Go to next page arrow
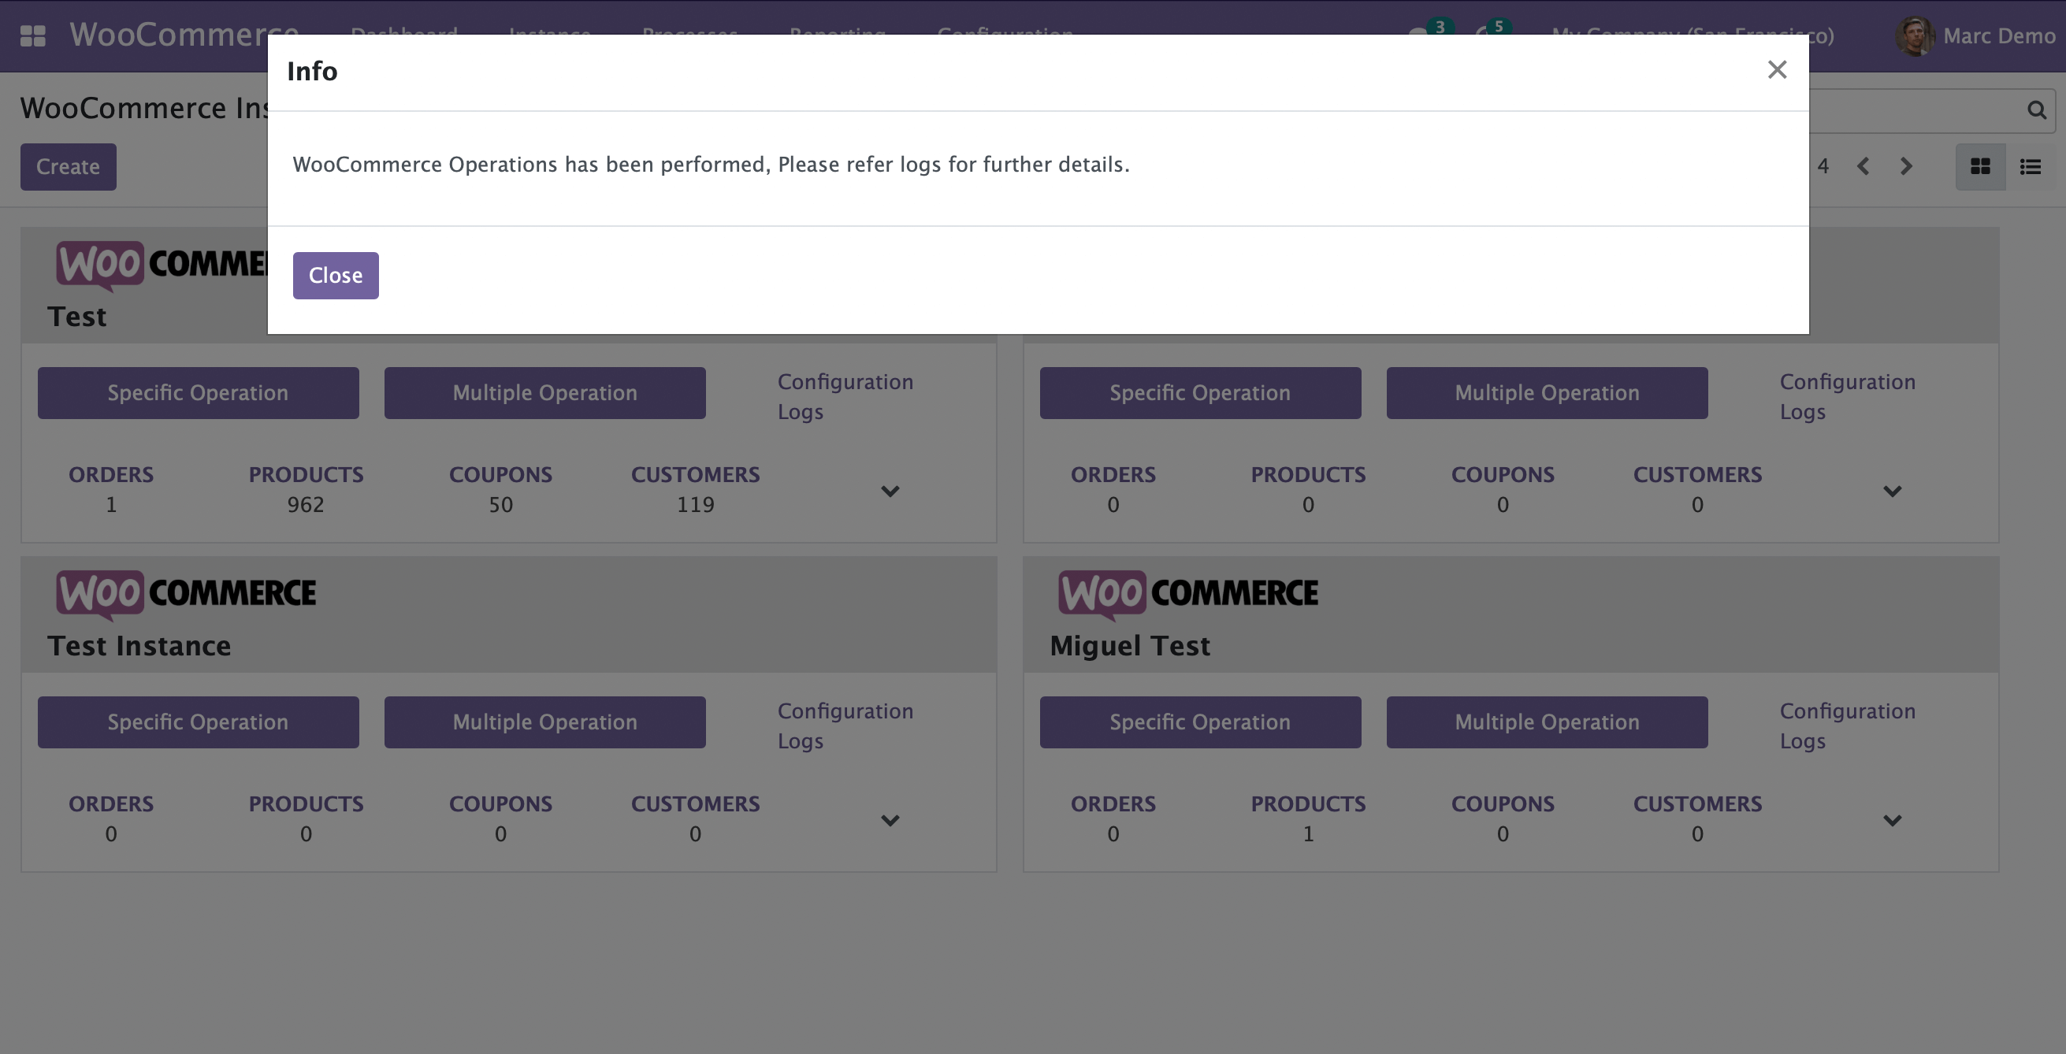The height and width of the screenshot is (1054, 2066). [x=1906, y=167]
